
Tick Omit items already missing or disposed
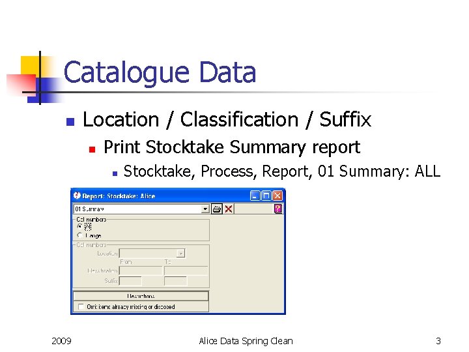[x=81, y=307]
